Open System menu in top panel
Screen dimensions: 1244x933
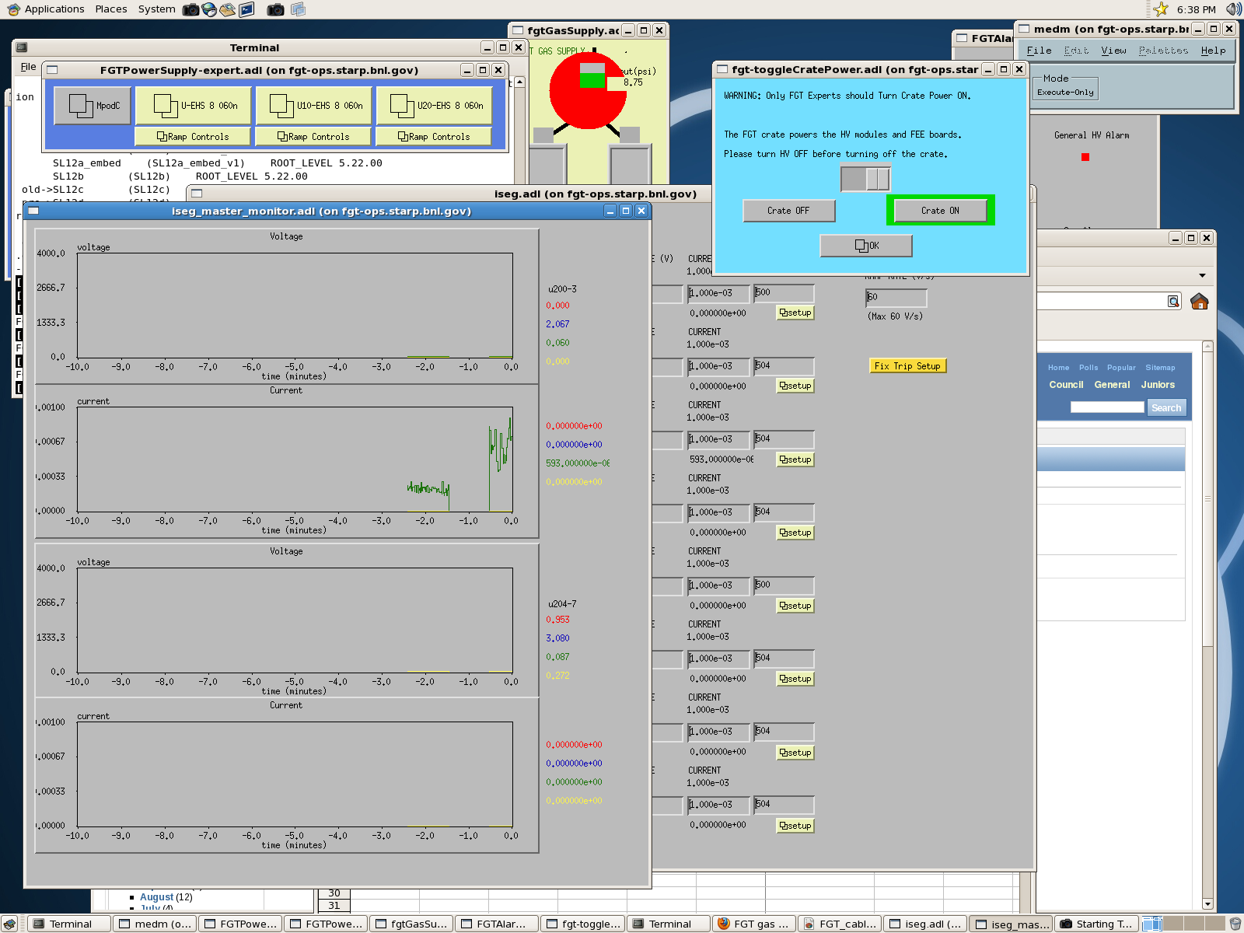[156, 9]
